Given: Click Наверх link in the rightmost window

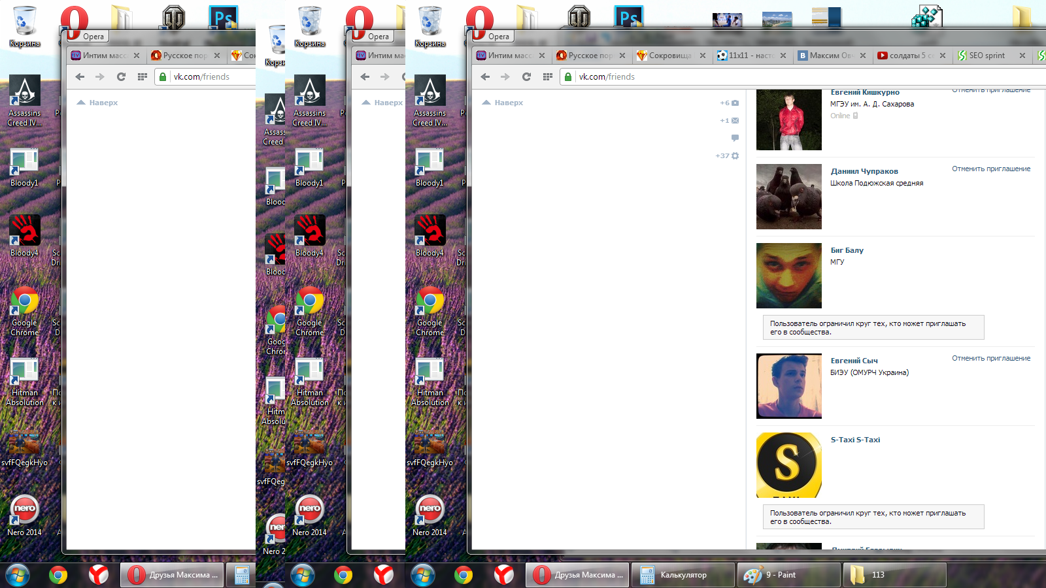Looking at the screenshot, I should tap(502, 103).
